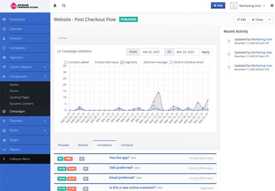
Task: Click the notifications bell icon
Action: pyautogui.click(x=55, y=6)
